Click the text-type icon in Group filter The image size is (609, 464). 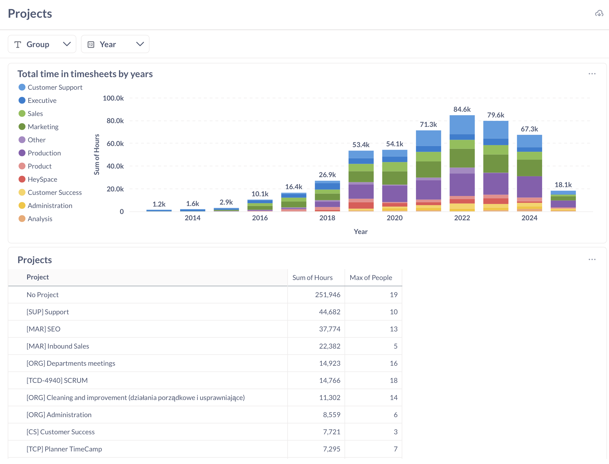[18, 45]
